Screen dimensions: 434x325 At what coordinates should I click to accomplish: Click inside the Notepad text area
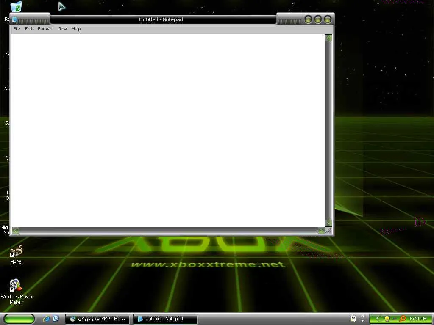tap(168, 130)
